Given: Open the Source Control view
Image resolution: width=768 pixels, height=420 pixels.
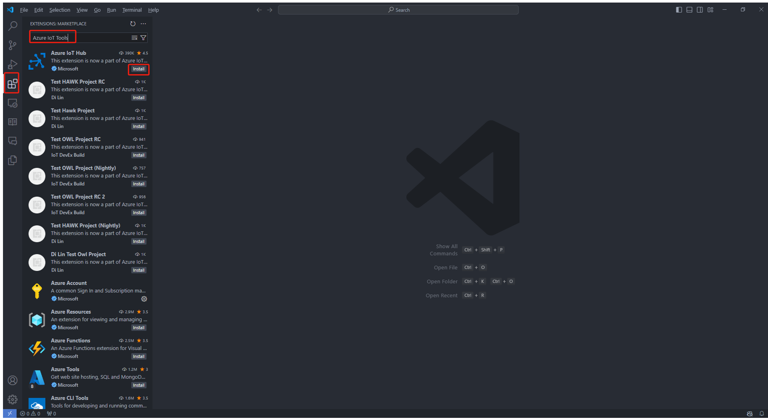Looking at the screenshot, I should (13, 45).
